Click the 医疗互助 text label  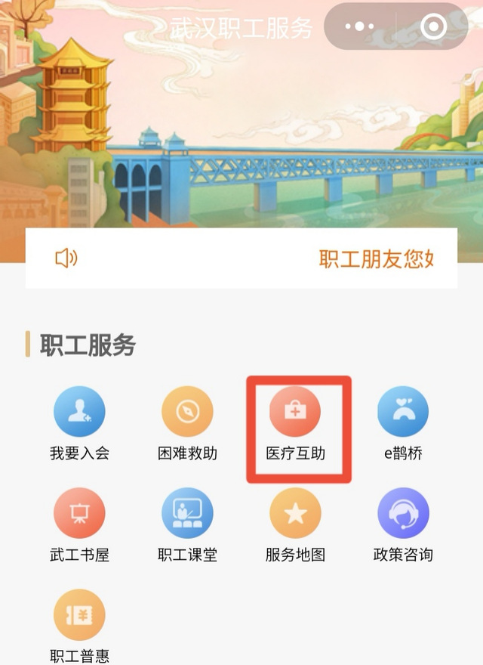click(295, 453)
